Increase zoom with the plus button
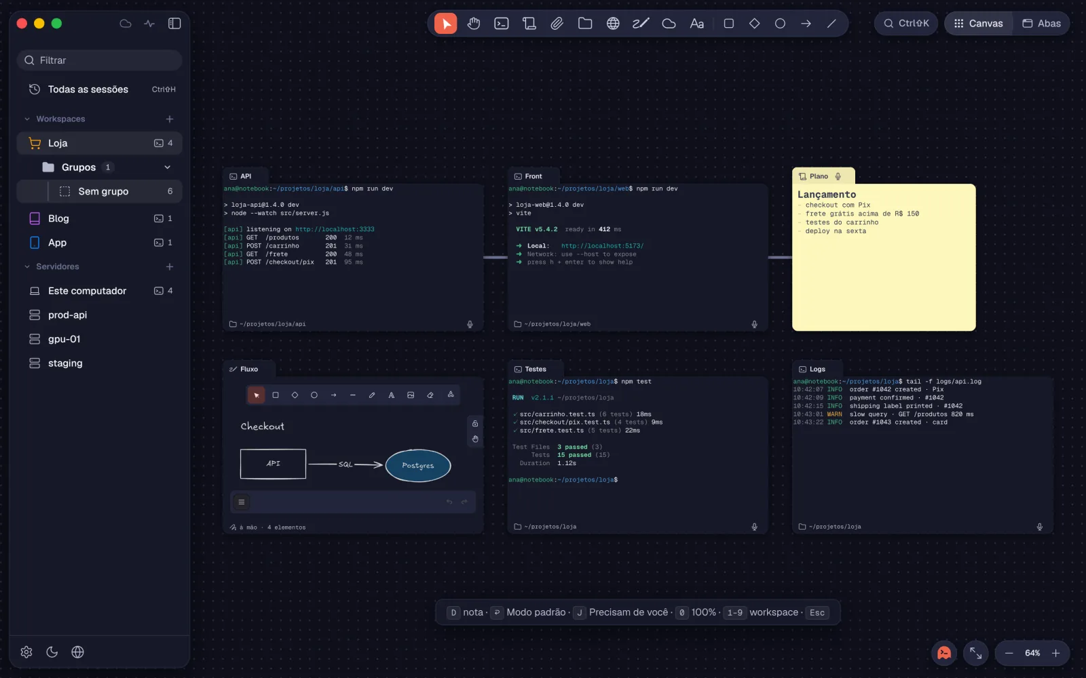Viewport: 1086px width, 678px height. [1055, 653]
